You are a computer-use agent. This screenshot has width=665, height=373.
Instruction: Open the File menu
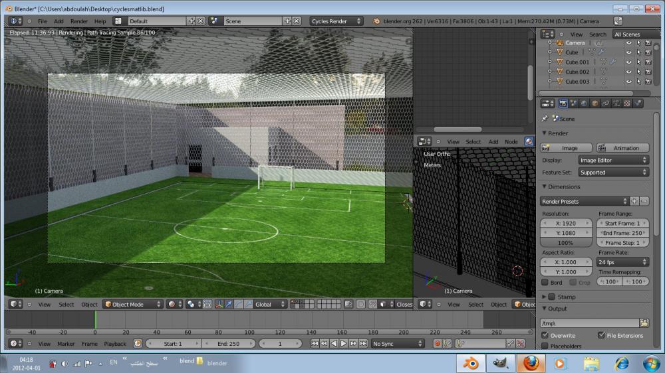[x=43, y=21]
